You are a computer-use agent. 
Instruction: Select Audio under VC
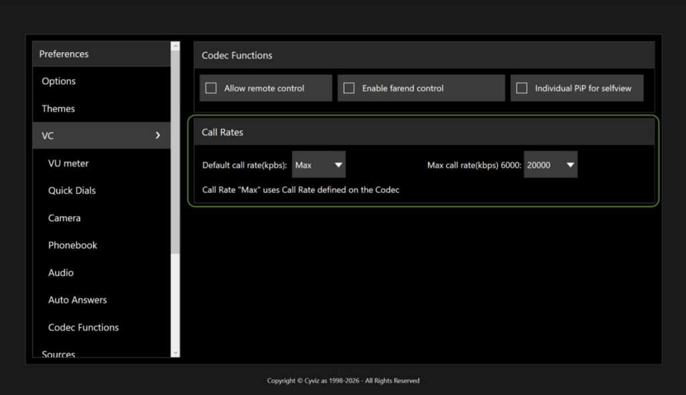point(61,273)
